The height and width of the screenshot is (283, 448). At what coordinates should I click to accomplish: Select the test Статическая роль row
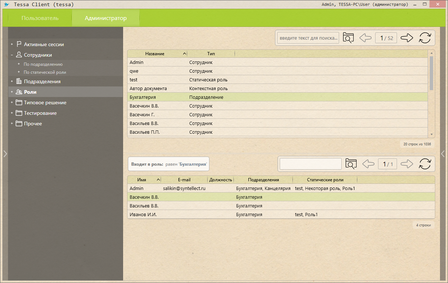(278, 80)
